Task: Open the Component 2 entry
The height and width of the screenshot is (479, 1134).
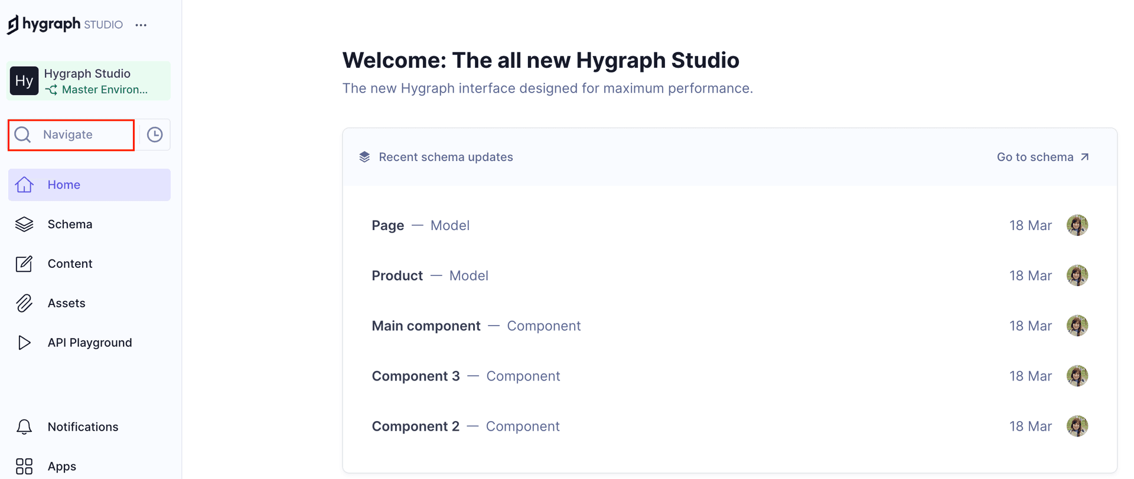Action: [x=729, y=426]
